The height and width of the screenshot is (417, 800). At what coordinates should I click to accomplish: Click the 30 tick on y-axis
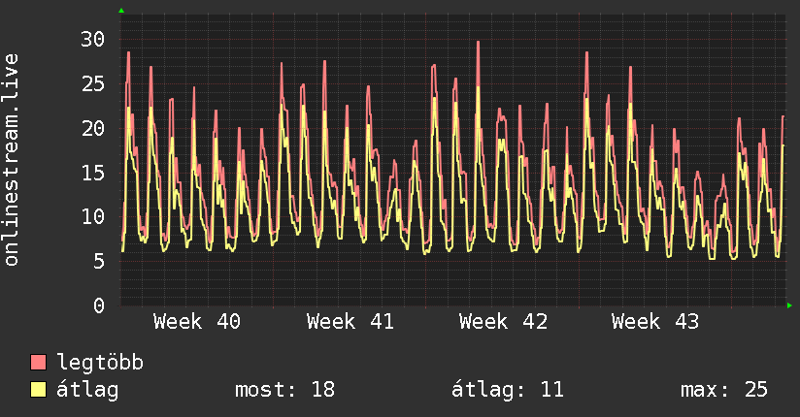pyautogui.click(x=92, y=39)
